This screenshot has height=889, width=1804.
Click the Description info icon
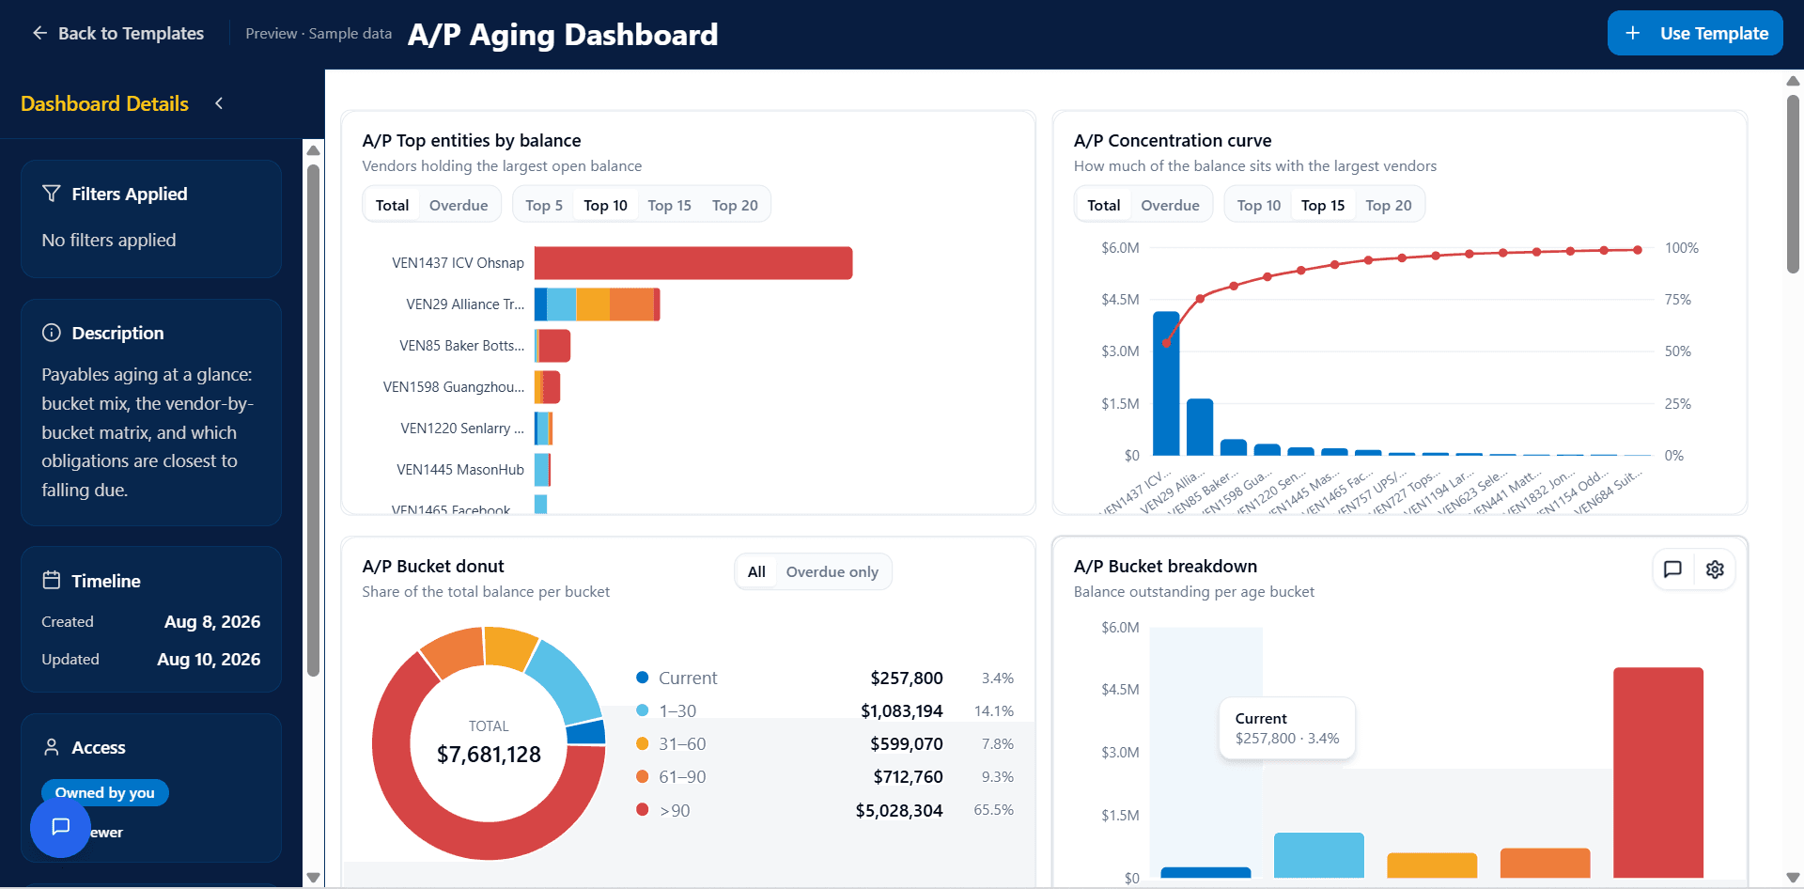pyautogui.click(x=52, y=333)
